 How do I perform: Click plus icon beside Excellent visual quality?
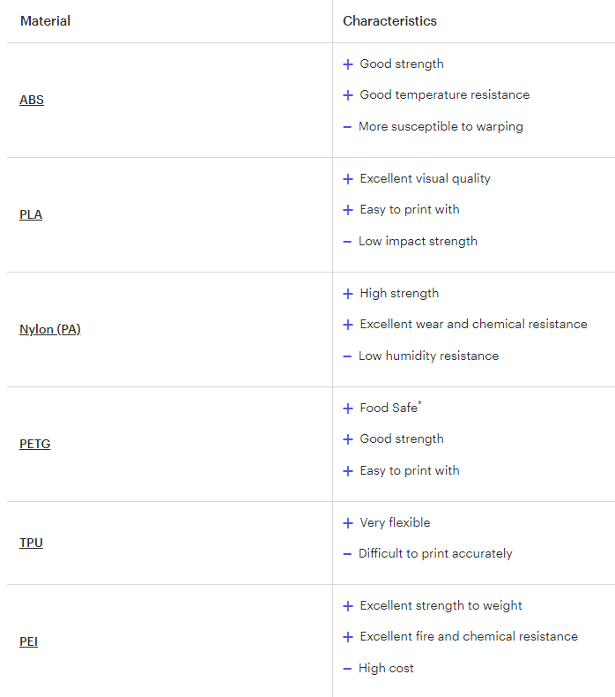(348, 179)
